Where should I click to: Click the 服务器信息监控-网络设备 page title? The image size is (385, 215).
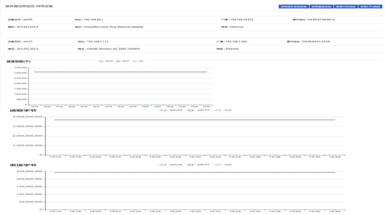[x=29, y=6]
